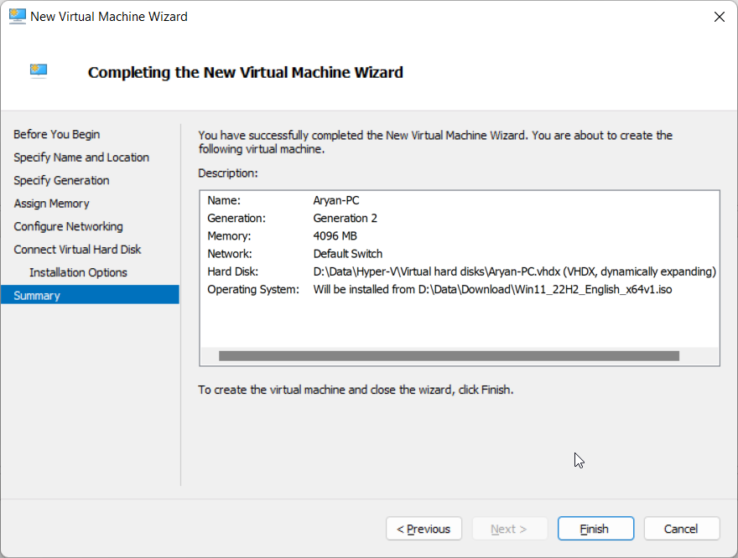This screenshot has height=558, width=738.
Task: Cancel the wizard
Action: (x=682, y=529)
